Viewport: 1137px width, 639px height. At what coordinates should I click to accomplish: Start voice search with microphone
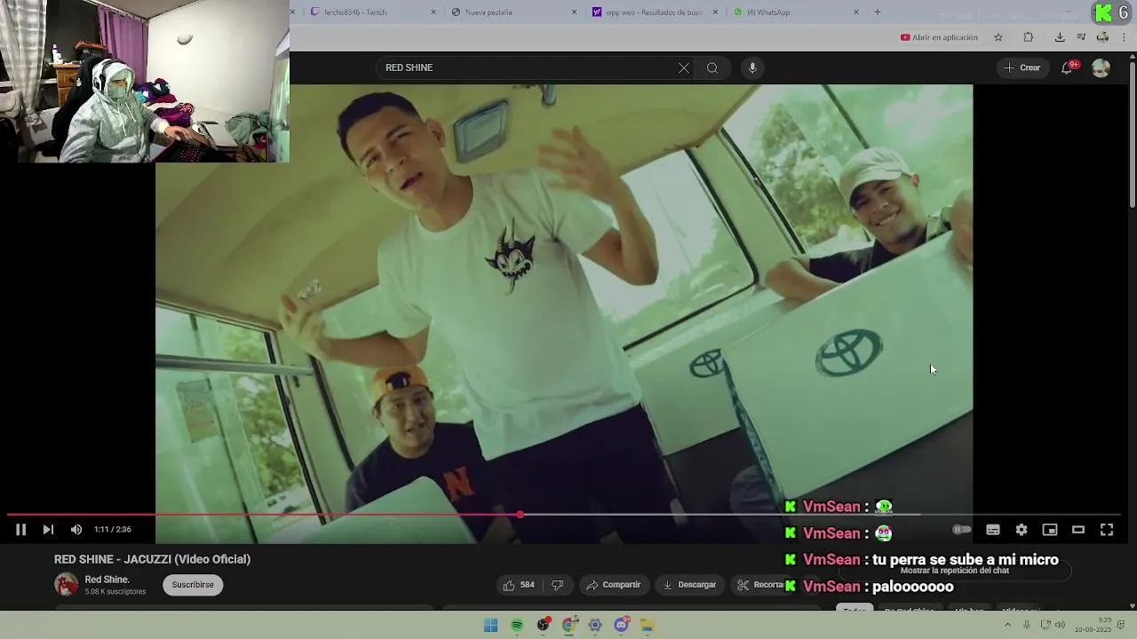pos(752,68)
